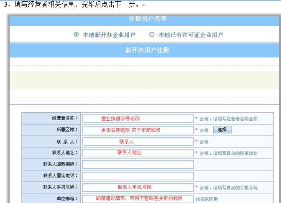The image size is (281, 203).
Task: Select 本地新开办企业用户 radio button
Action: coord(76,34)
